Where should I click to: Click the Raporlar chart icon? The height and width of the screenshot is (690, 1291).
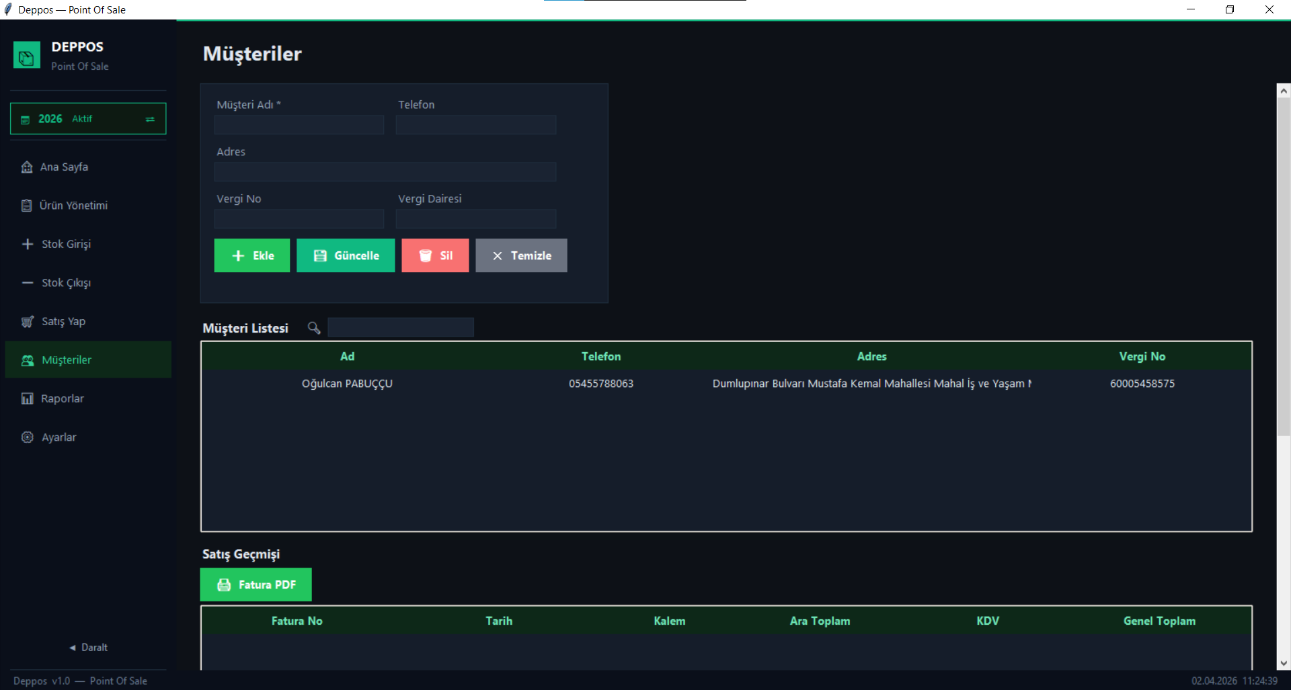click(x=28, y=399)
